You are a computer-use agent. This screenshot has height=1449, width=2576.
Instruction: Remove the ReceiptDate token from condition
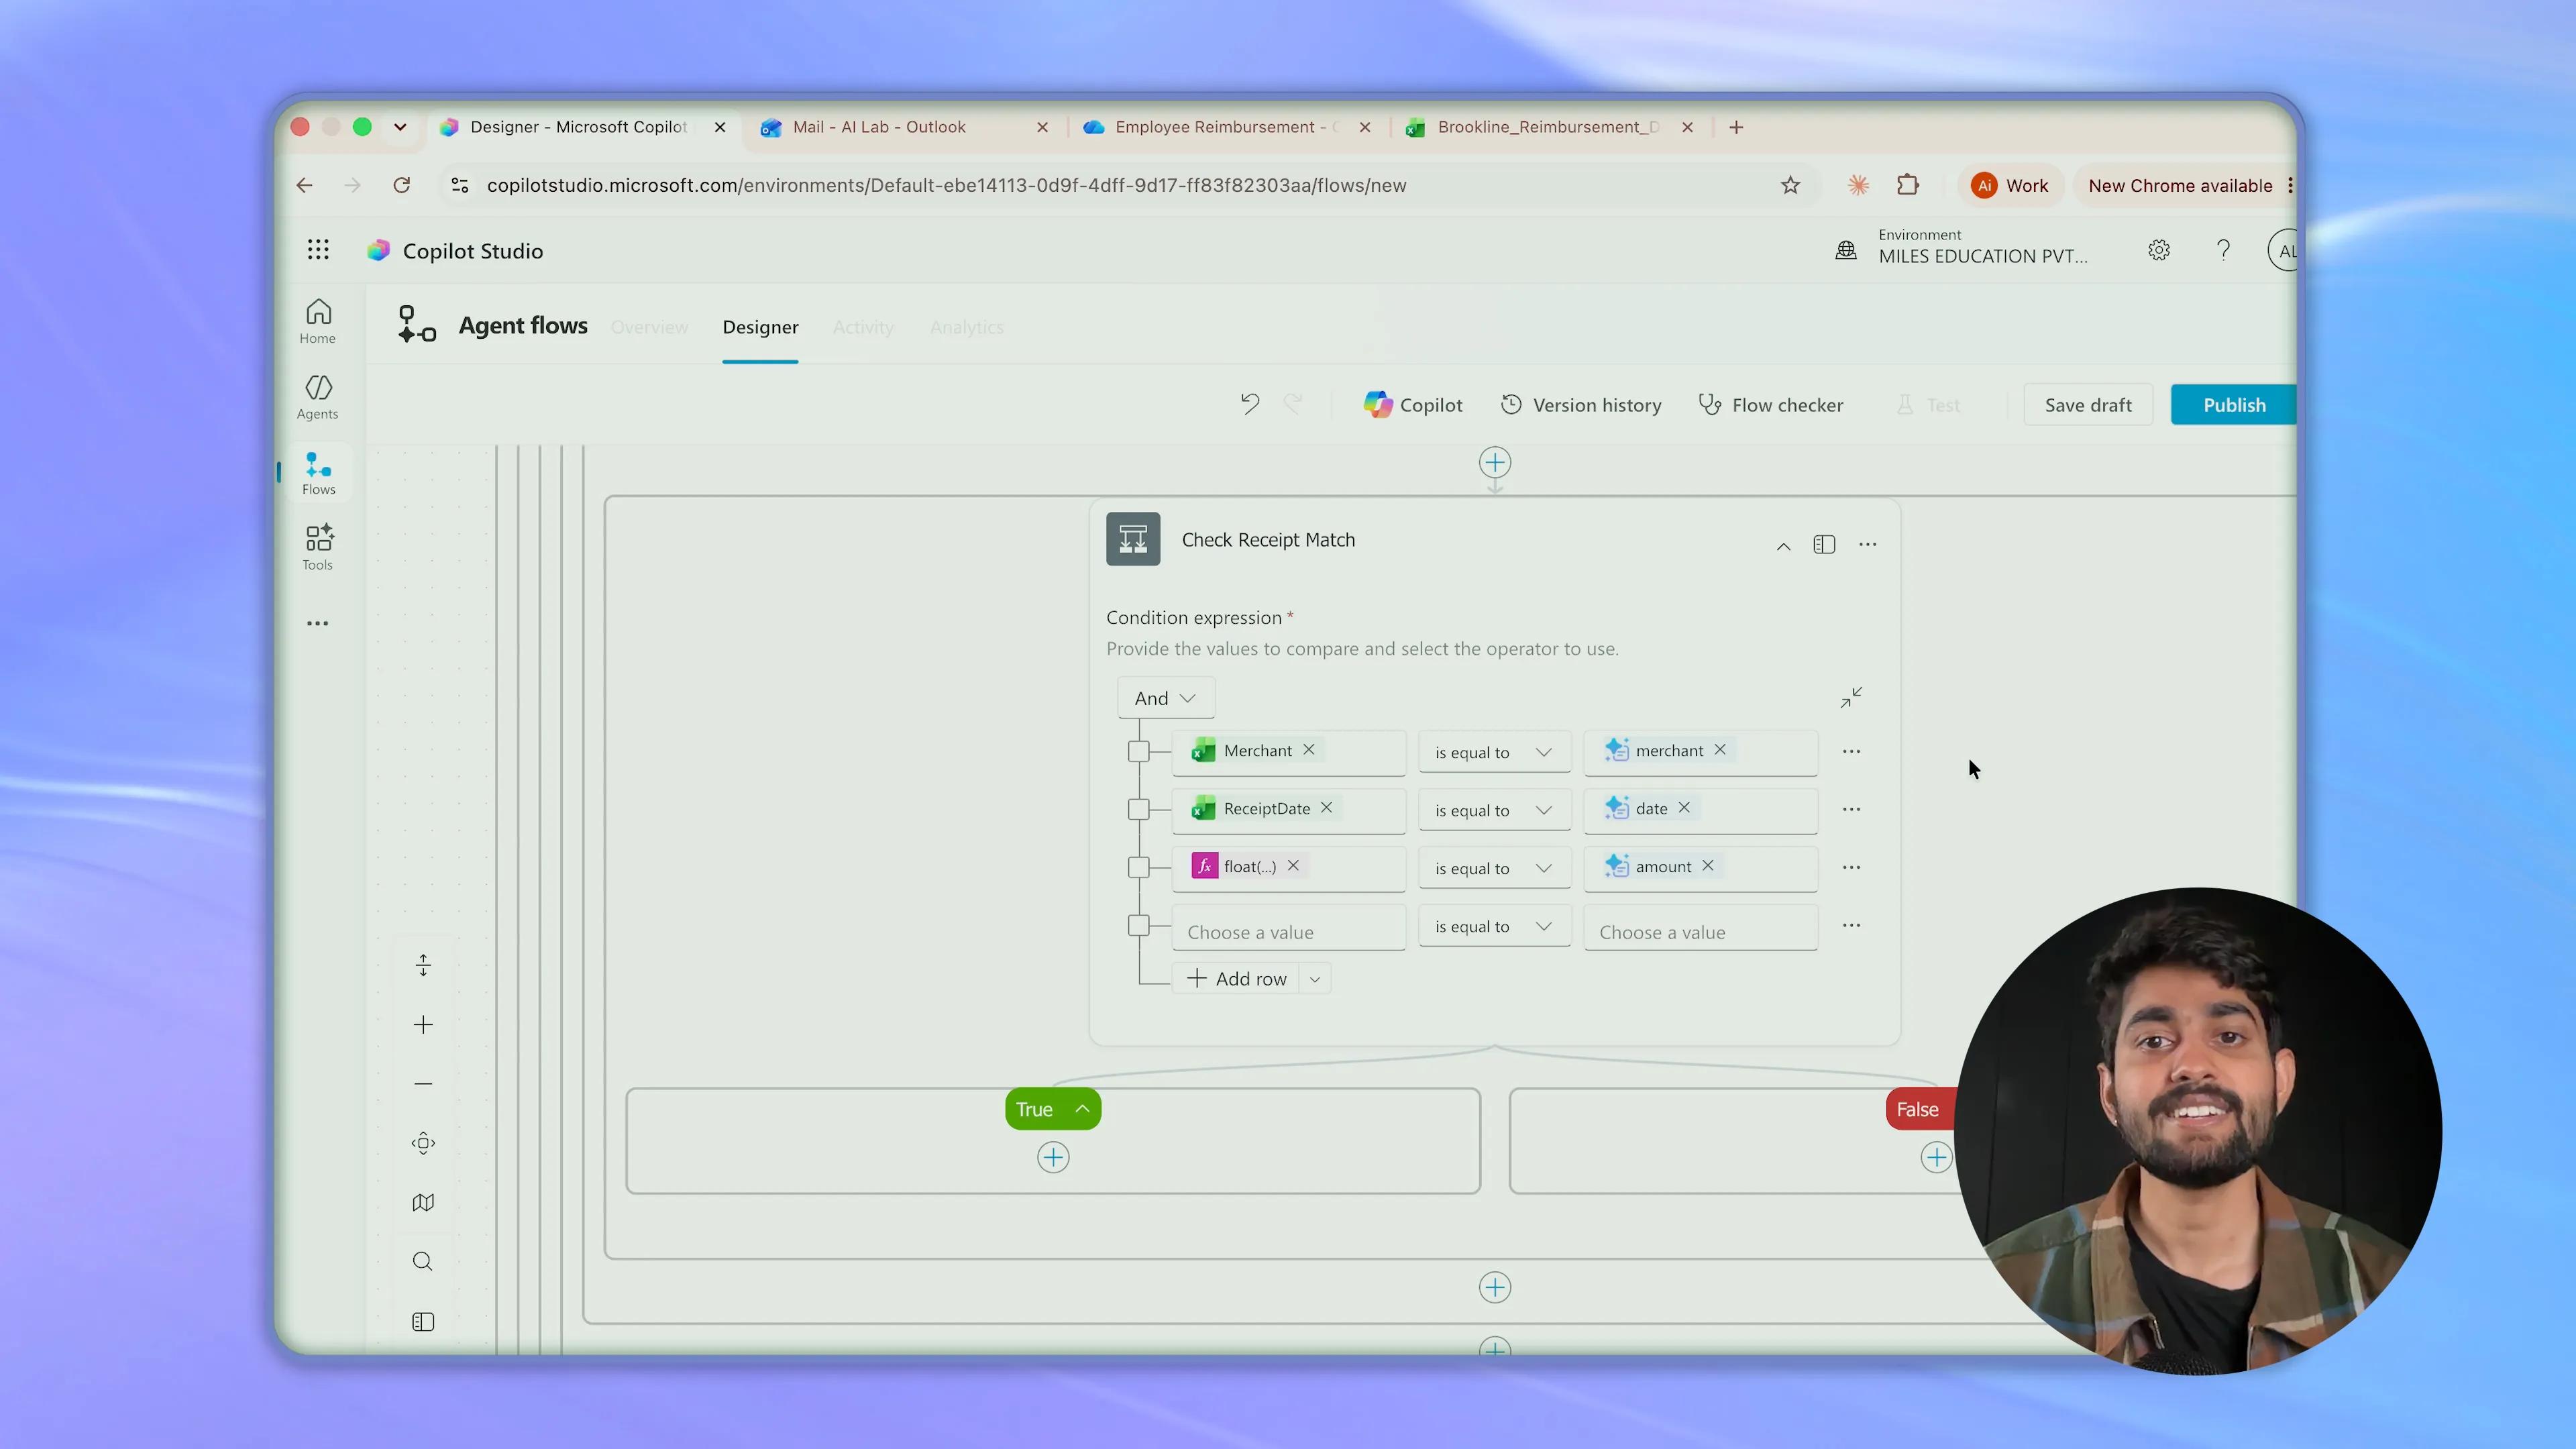click(1326, 807)
